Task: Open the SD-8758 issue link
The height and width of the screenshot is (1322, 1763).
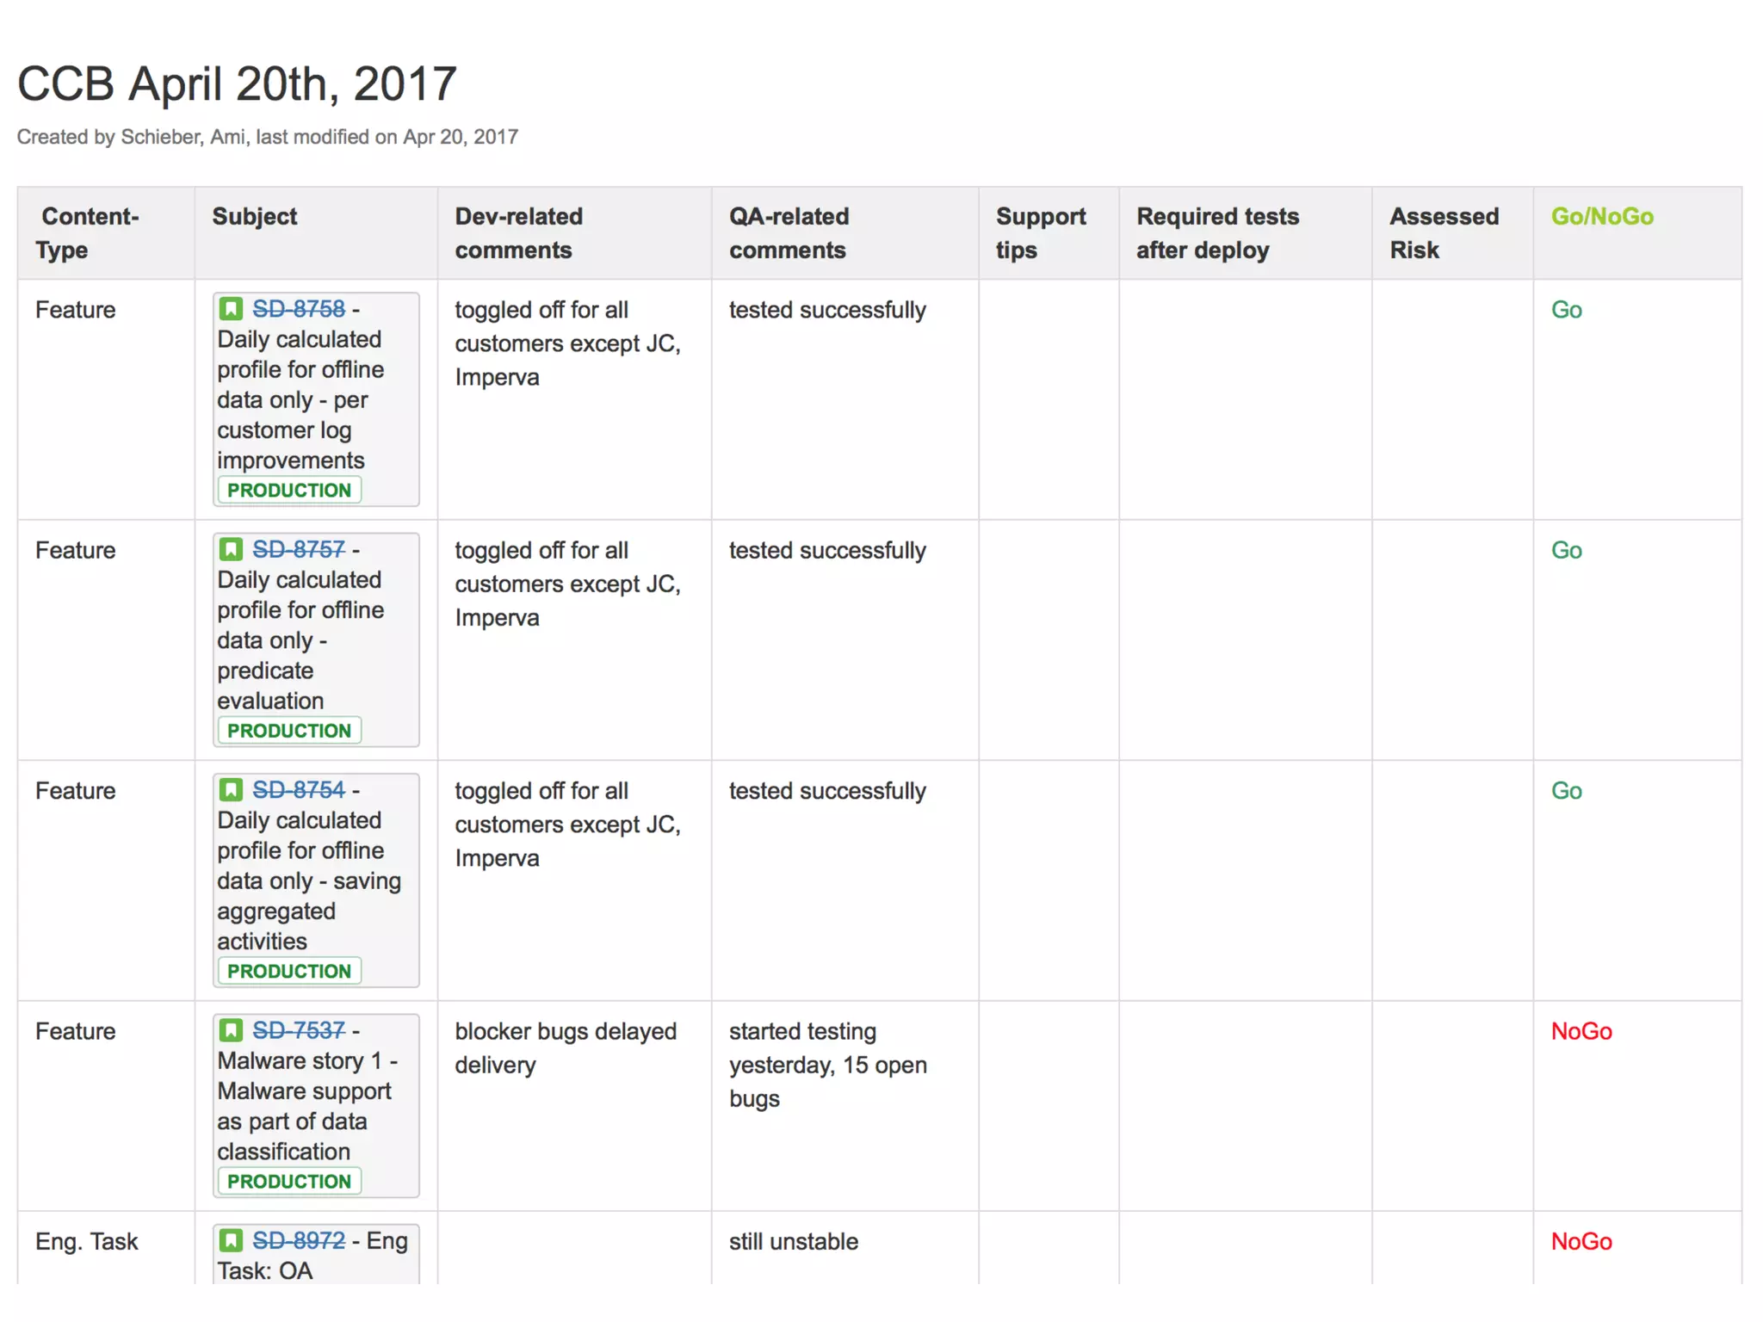Action: coord(298,308)
